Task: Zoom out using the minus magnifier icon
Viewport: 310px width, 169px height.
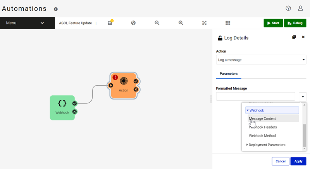Action: 157,23
